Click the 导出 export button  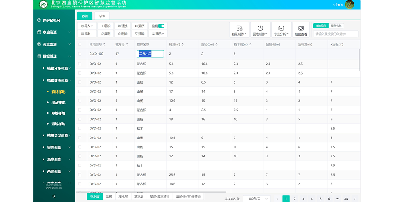(x=87, y=34)
